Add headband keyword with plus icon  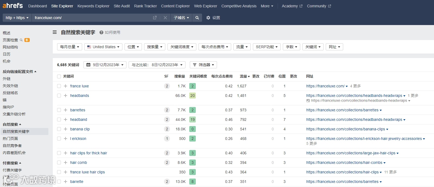pos(66,119)
